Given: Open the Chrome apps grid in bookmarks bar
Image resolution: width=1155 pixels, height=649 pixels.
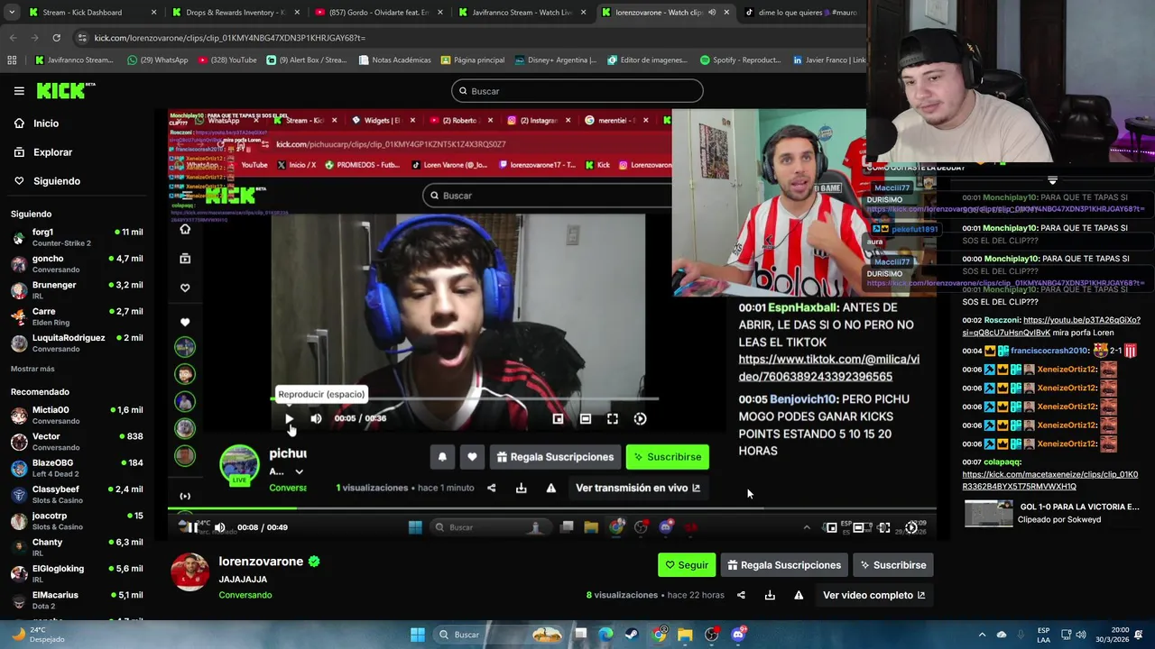Looking at the screenshot, I should (x=12, y=60).
